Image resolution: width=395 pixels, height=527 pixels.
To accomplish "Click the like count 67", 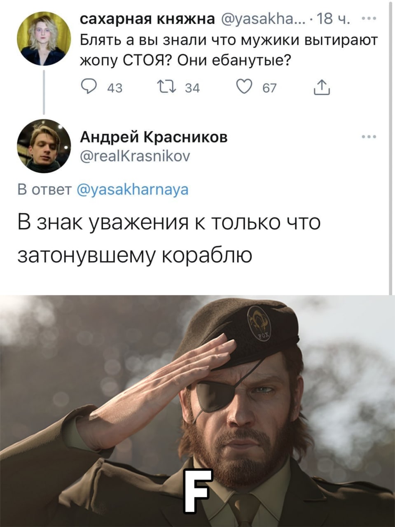I will pos(270,88).
